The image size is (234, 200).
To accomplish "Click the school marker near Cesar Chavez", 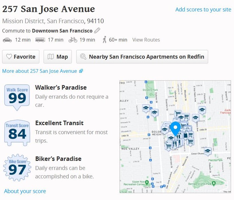I will click(208, 151).
